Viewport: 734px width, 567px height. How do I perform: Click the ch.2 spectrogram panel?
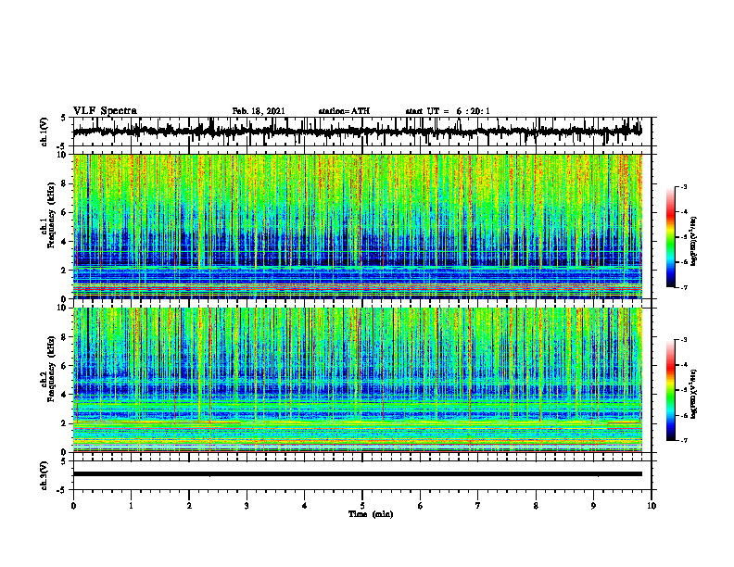357,380
